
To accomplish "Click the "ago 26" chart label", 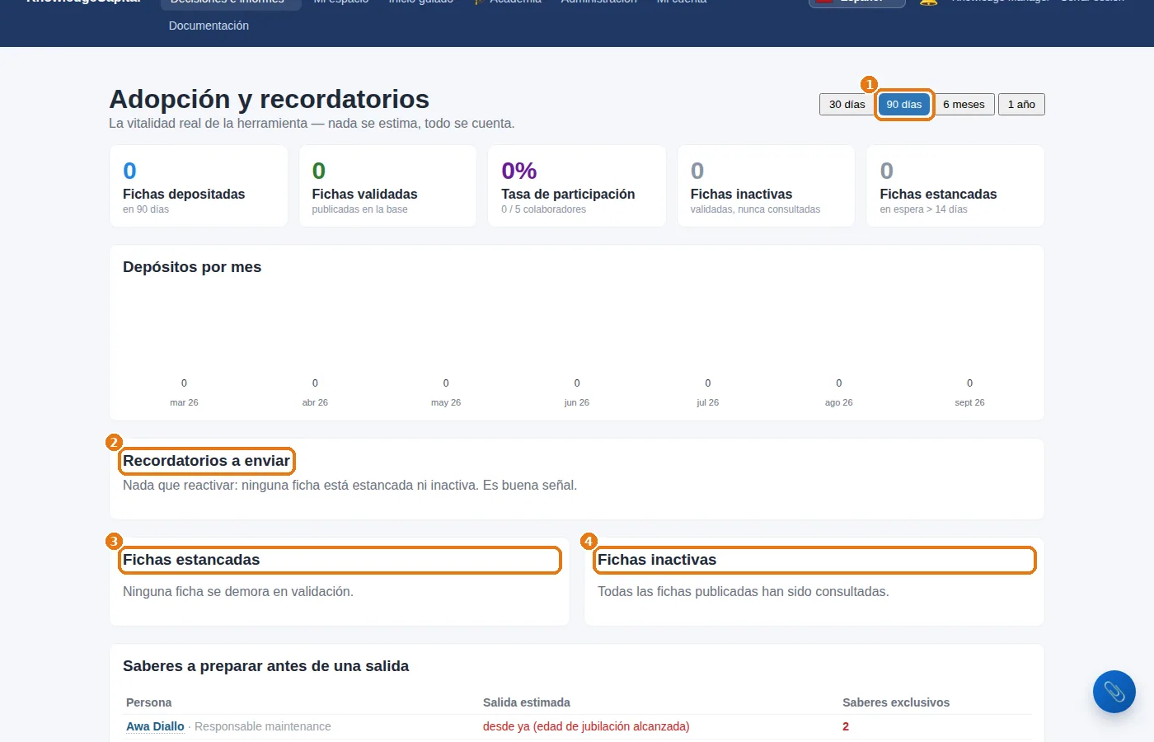I will coord(839,402).
